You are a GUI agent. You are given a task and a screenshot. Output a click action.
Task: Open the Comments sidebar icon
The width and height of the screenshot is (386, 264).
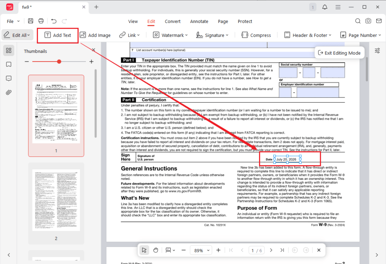click(9, 78)
